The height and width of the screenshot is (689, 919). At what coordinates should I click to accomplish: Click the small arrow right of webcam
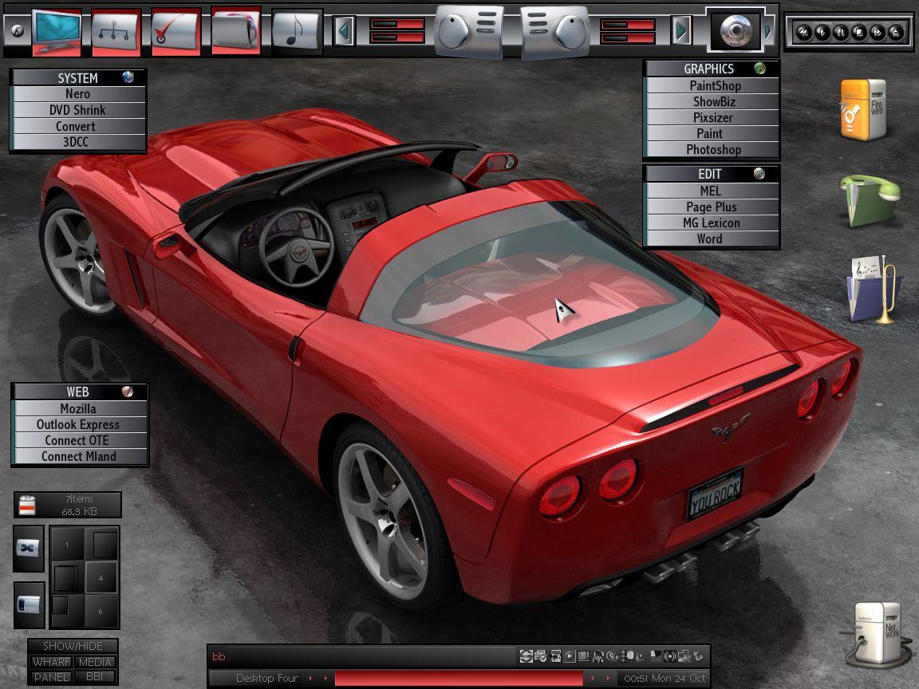[x=768, y=30]
